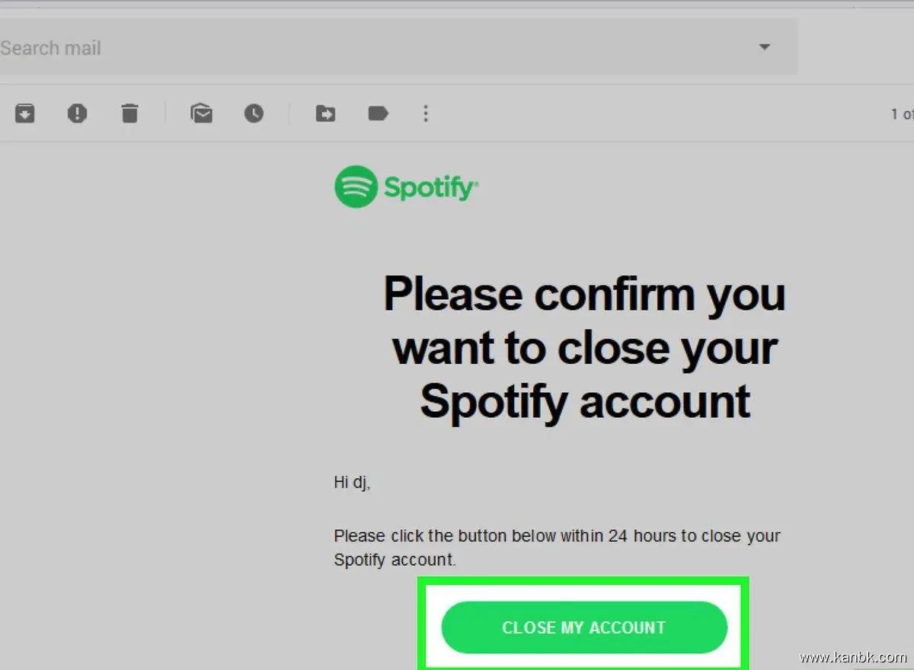Mark the message as unread

coord(201,113)
